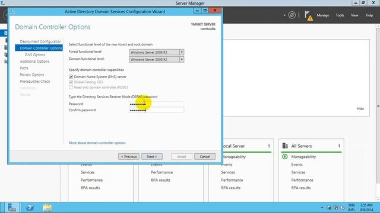Click the wizard title bar icon

[x=12, y=11]
